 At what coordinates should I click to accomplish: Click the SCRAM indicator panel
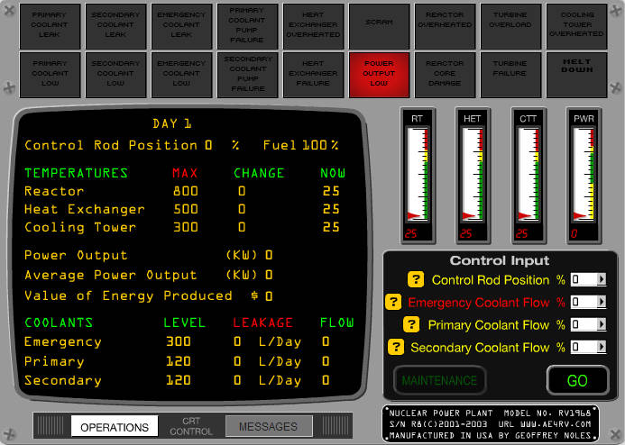pos(379,26)
